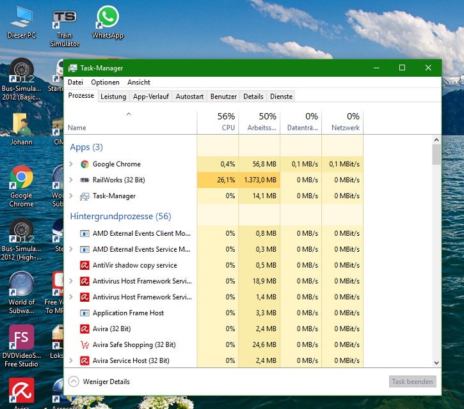Click the RailWorks process icon
The height and width of the screenshot is (409, 464).
(x=84, y=180)
